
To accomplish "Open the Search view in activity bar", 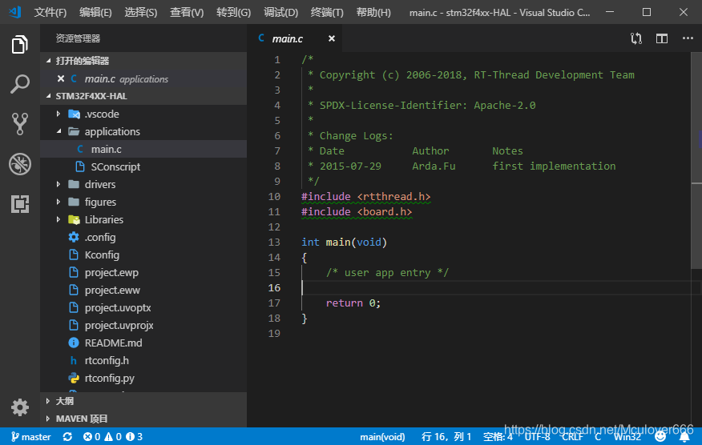I will (x=20, y=84).
